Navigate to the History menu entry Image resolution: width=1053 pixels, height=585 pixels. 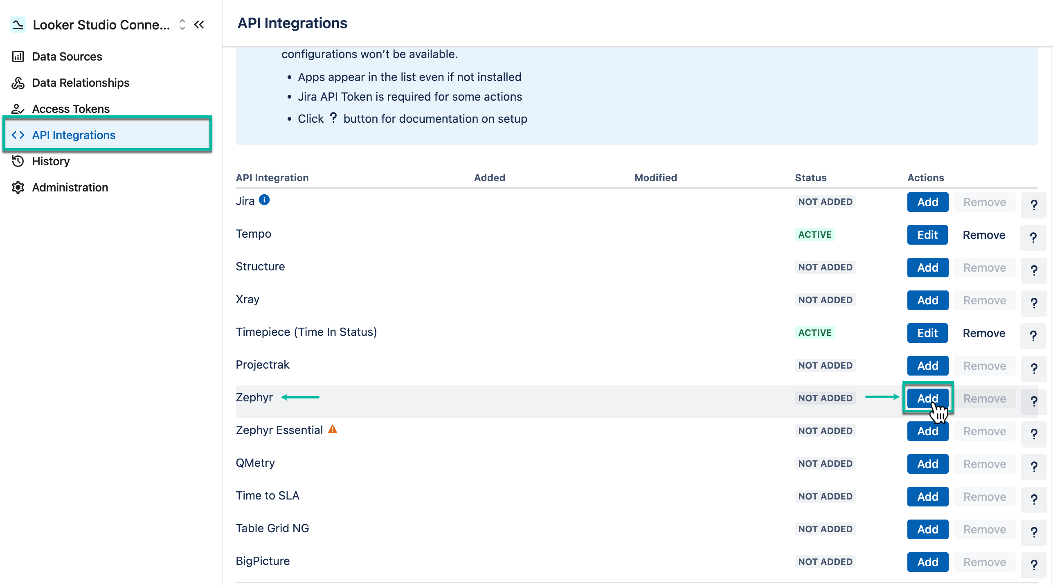coord(51,161)
